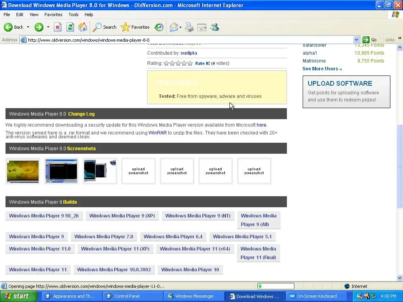
Task: Click the Edit page toolbar icon
Action: [x=202, y=27]
